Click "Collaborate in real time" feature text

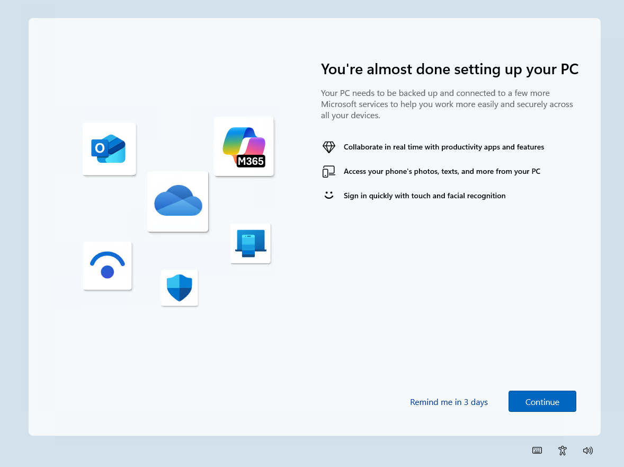tap(443, 147)
